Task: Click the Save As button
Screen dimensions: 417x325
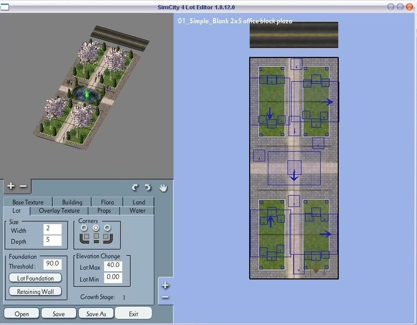Action: [x=96, y=314]
